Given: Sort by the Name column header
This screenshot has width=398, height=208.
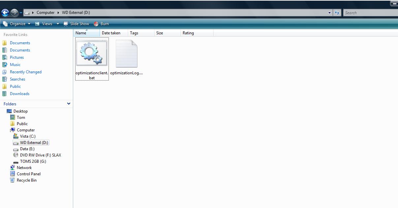Looking at the screenshot, I should coord(86,33).
